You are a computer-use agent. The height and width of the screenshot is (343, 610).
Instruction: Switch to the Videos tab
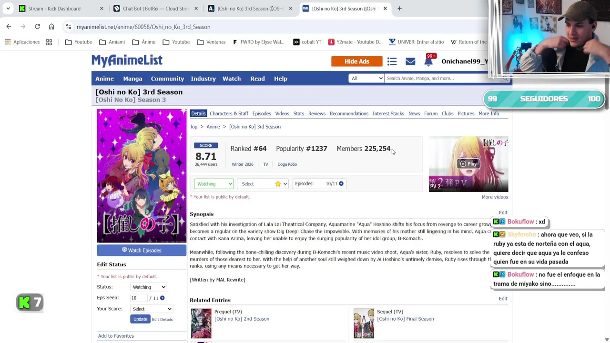click(x=282, y=113)
